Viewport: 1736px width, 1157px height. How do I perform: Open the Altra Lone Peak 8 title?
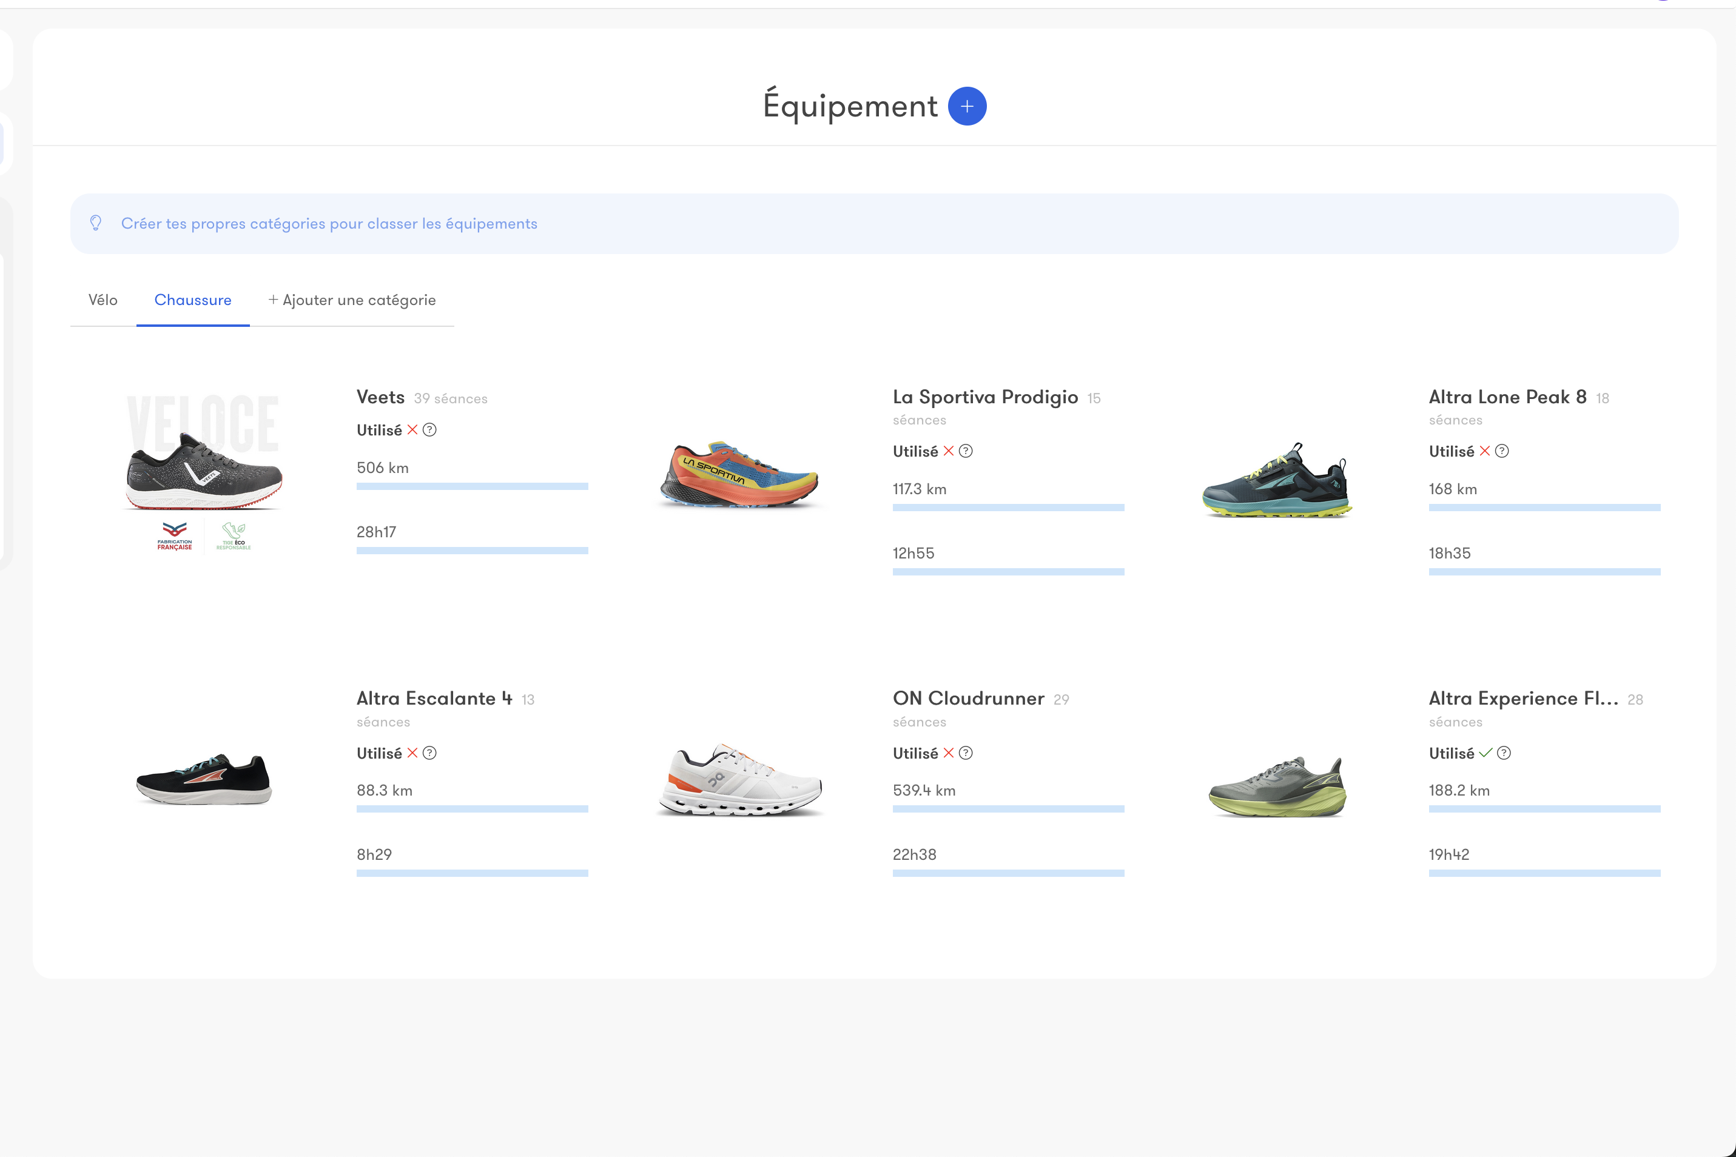point(1507,397)
